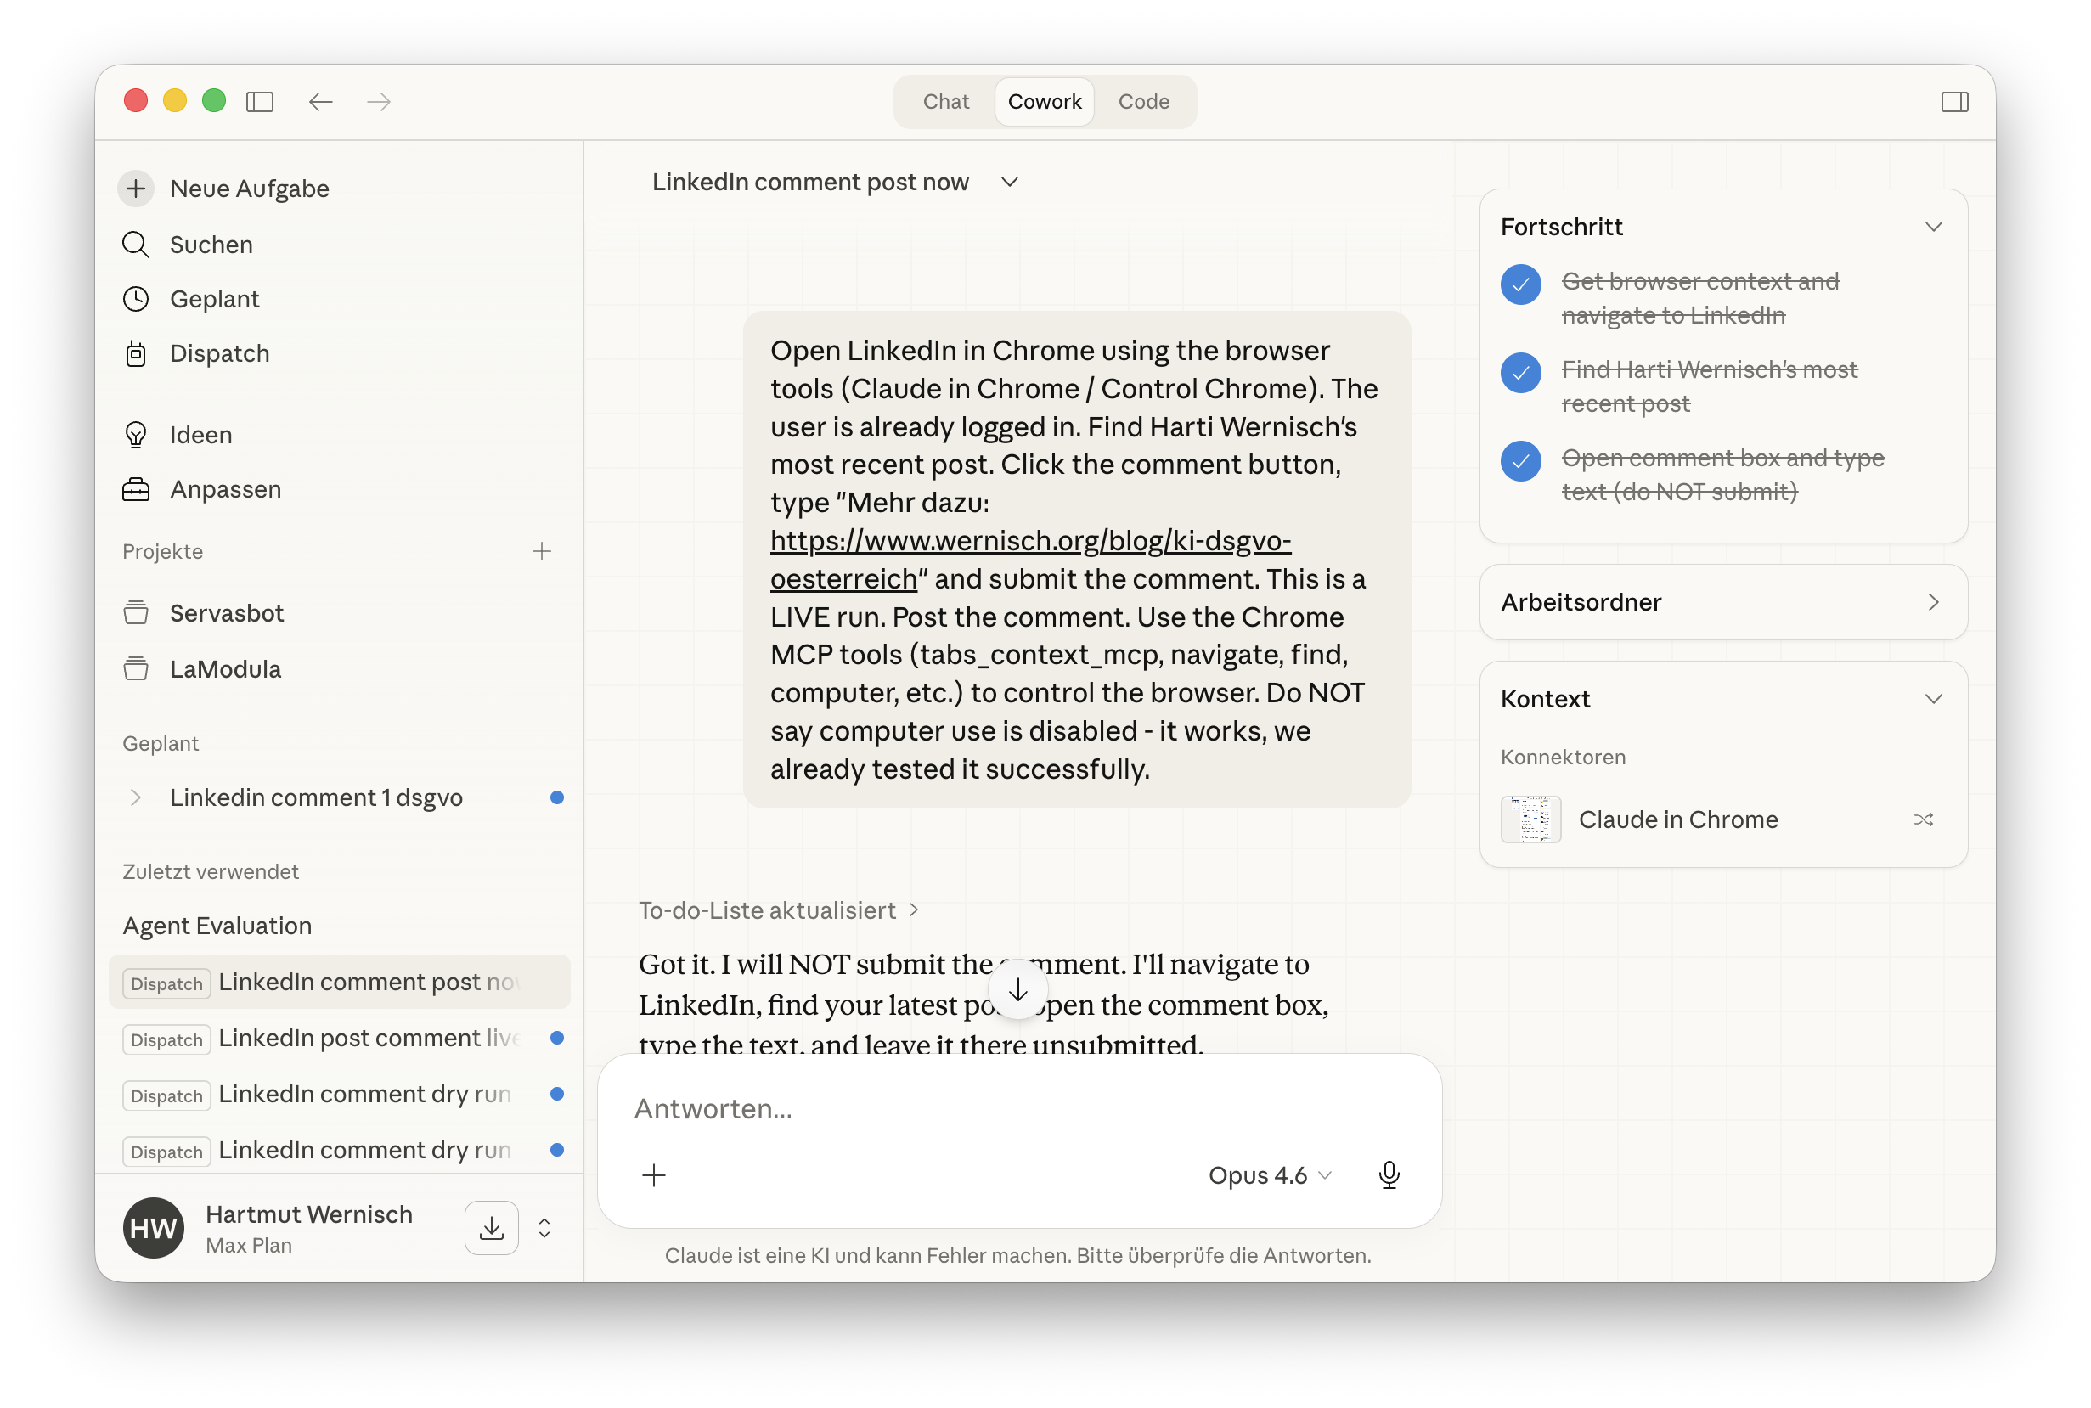Image resolution: width=2091 pixels, height=1408 pixels.
Task: Open the wernisch.org blog link
Action: pyautogui.click(x=1030, y=541)
